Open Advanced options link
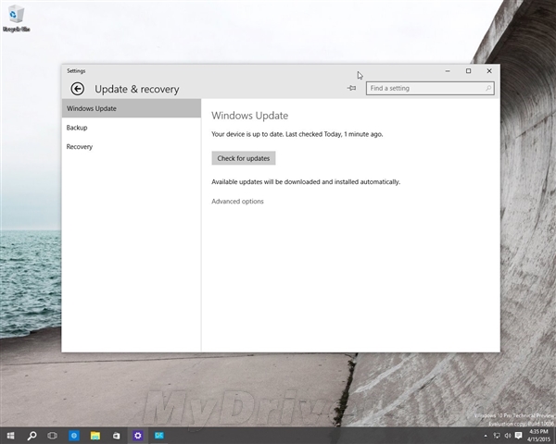 pos(237,201)
